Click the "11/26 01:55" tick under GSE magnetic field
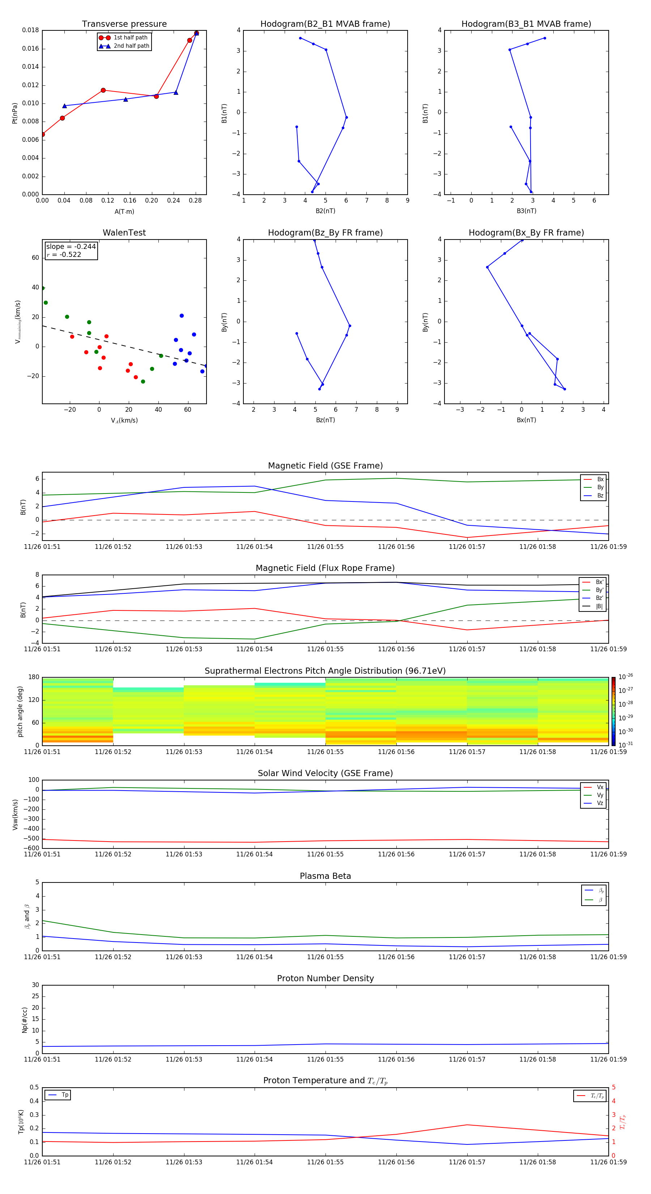The width and height of the screenshot is (651, 1194). pos(325,547)
